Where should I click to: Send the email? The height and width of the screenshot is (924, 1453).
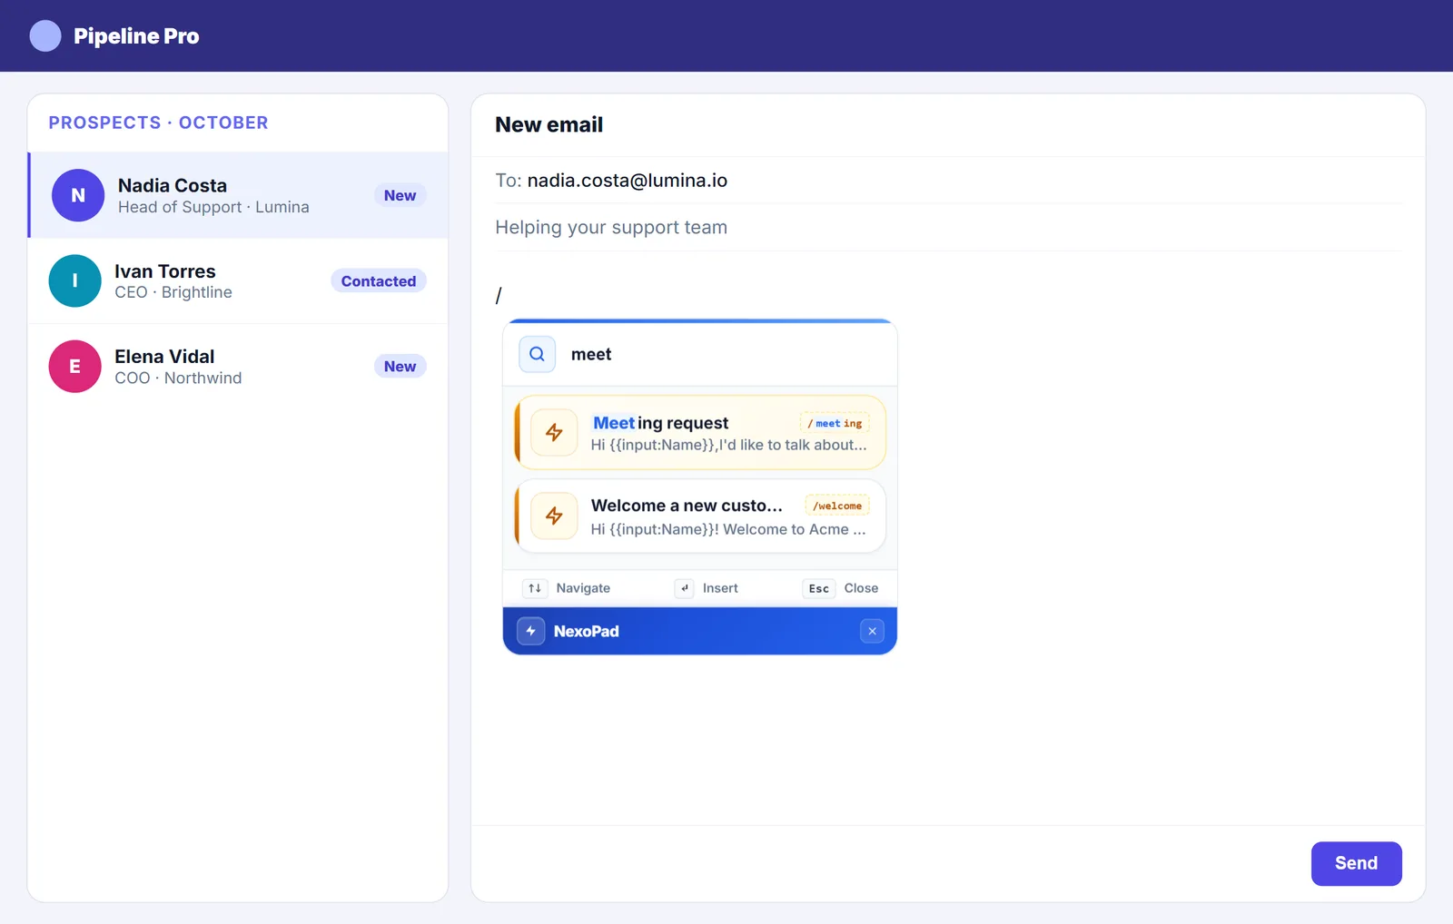[x=1356, y=863]
